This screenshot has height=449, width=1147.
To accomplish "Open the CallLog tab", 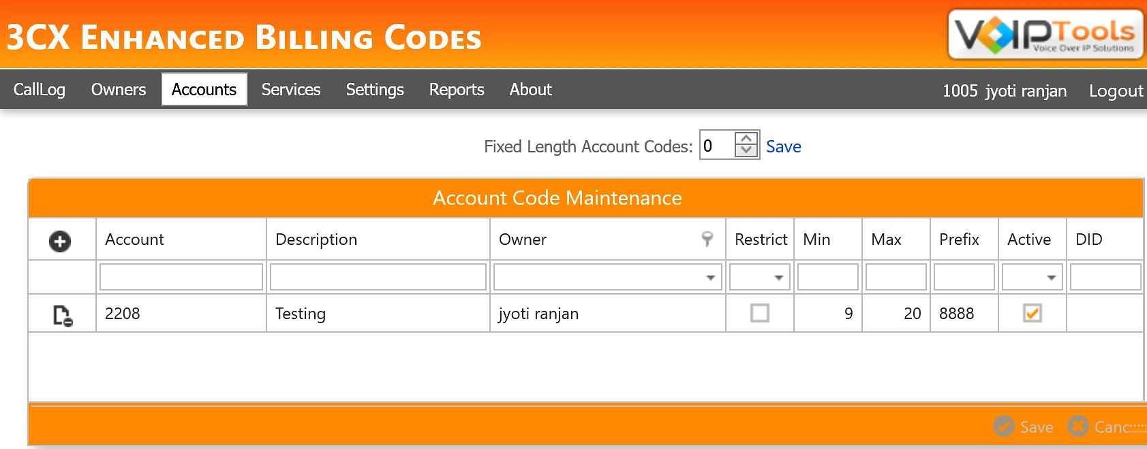I will tap(40, 90).
